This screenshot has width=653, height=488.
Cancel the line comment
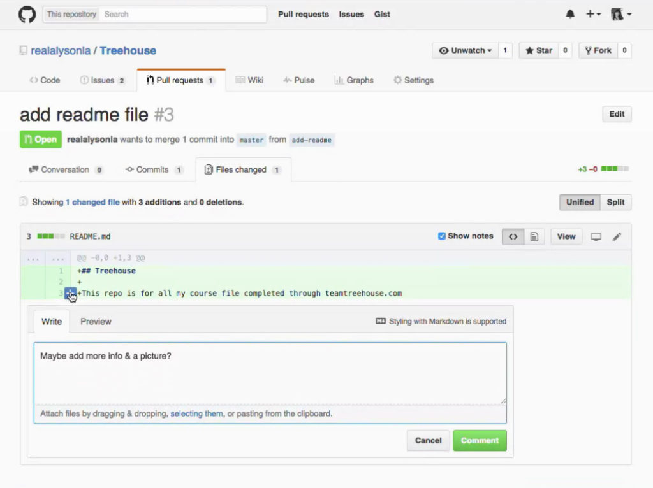tap(428, 441)
